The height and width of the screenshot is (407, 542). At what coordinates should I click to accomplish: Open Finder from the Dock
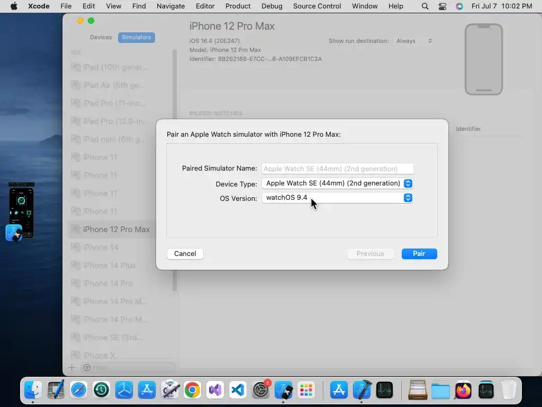point(33,390)
